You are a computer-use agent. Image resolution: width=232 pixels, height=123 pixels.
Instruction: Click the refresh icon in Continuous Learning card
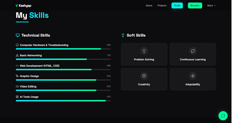point(193,51)
